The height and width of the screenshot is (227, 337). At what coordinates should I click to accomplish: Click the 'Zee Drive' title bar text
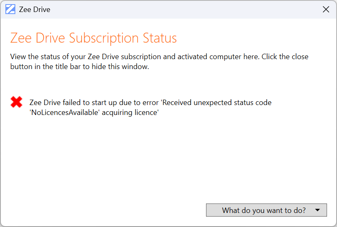point(34,9)
